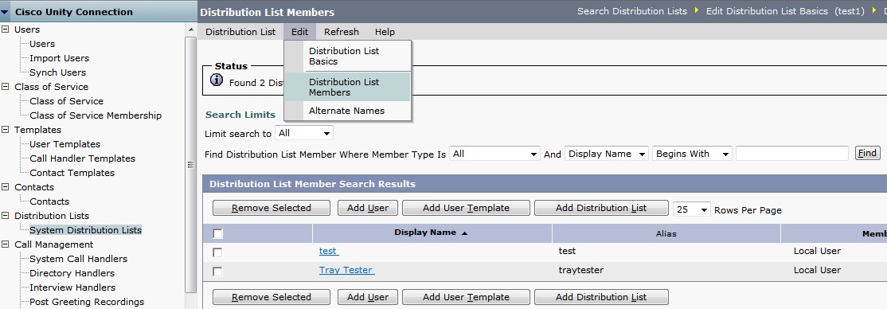Toggle the select-all header checkbox

pos(218,233)
